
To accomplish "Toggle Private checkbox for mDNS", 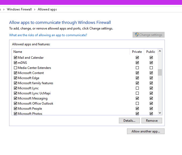I will coord(137,62).
